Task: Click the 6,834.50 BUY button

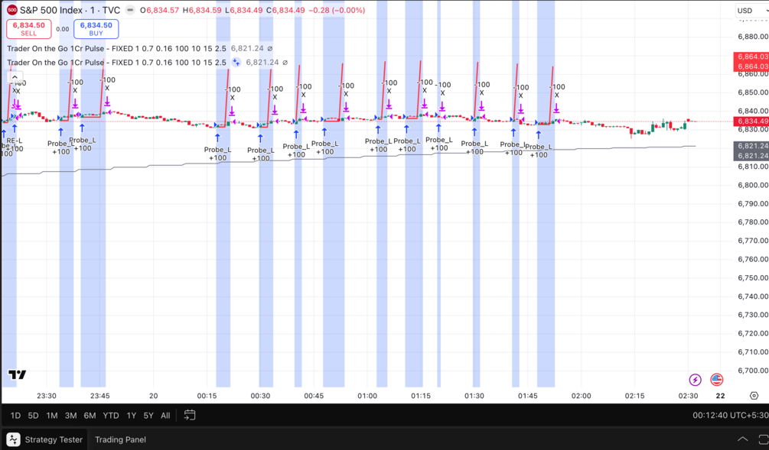Action: (x=96, y=29)
